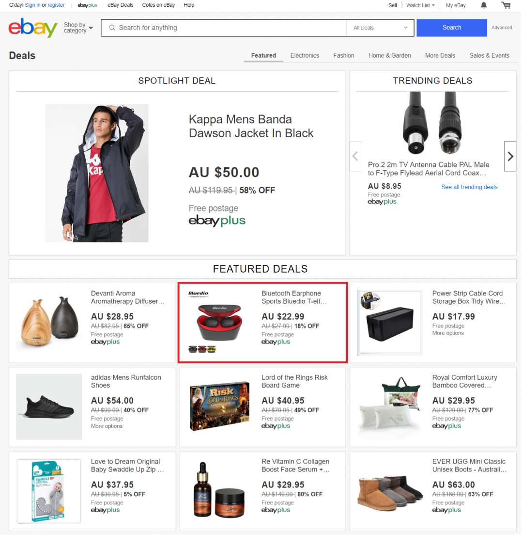The height and width of the screenshot is (536, 523).
Task: Open the Shop by category menu
Action: 77,28
